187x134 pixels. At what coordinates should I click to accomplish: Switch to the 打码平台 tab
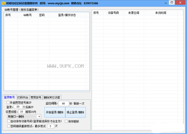click(x=23, y=97)
